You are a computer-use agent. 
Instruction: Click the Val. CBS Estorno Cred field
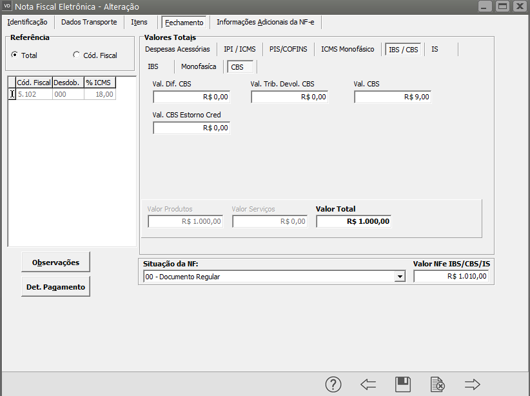[191, 128]
